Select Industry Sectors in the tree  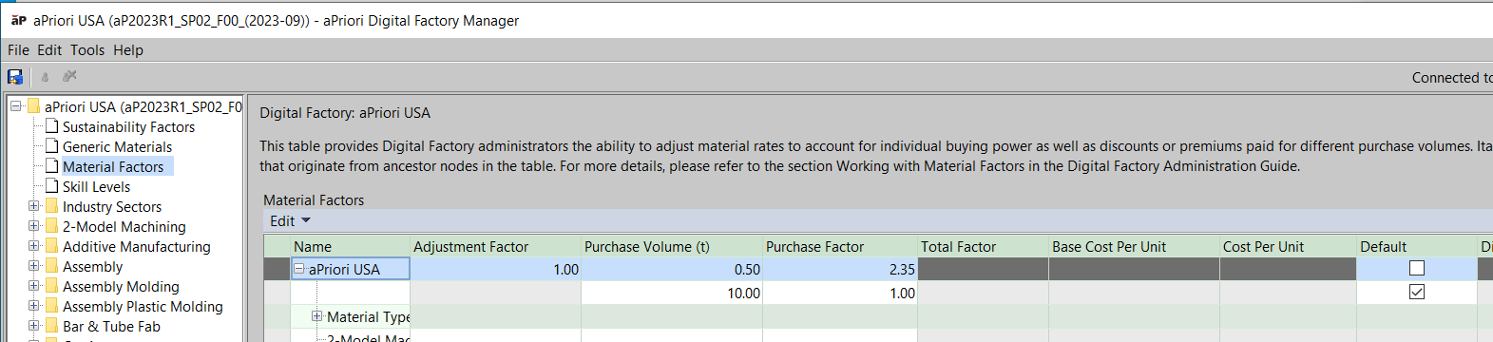pyautogui.click(x=112, y=206)
